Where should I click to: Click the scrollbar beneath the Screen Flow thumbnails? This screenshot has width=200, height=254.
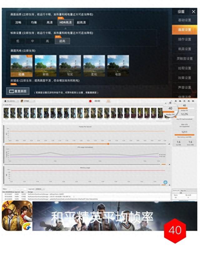click(x=87, y=121)
